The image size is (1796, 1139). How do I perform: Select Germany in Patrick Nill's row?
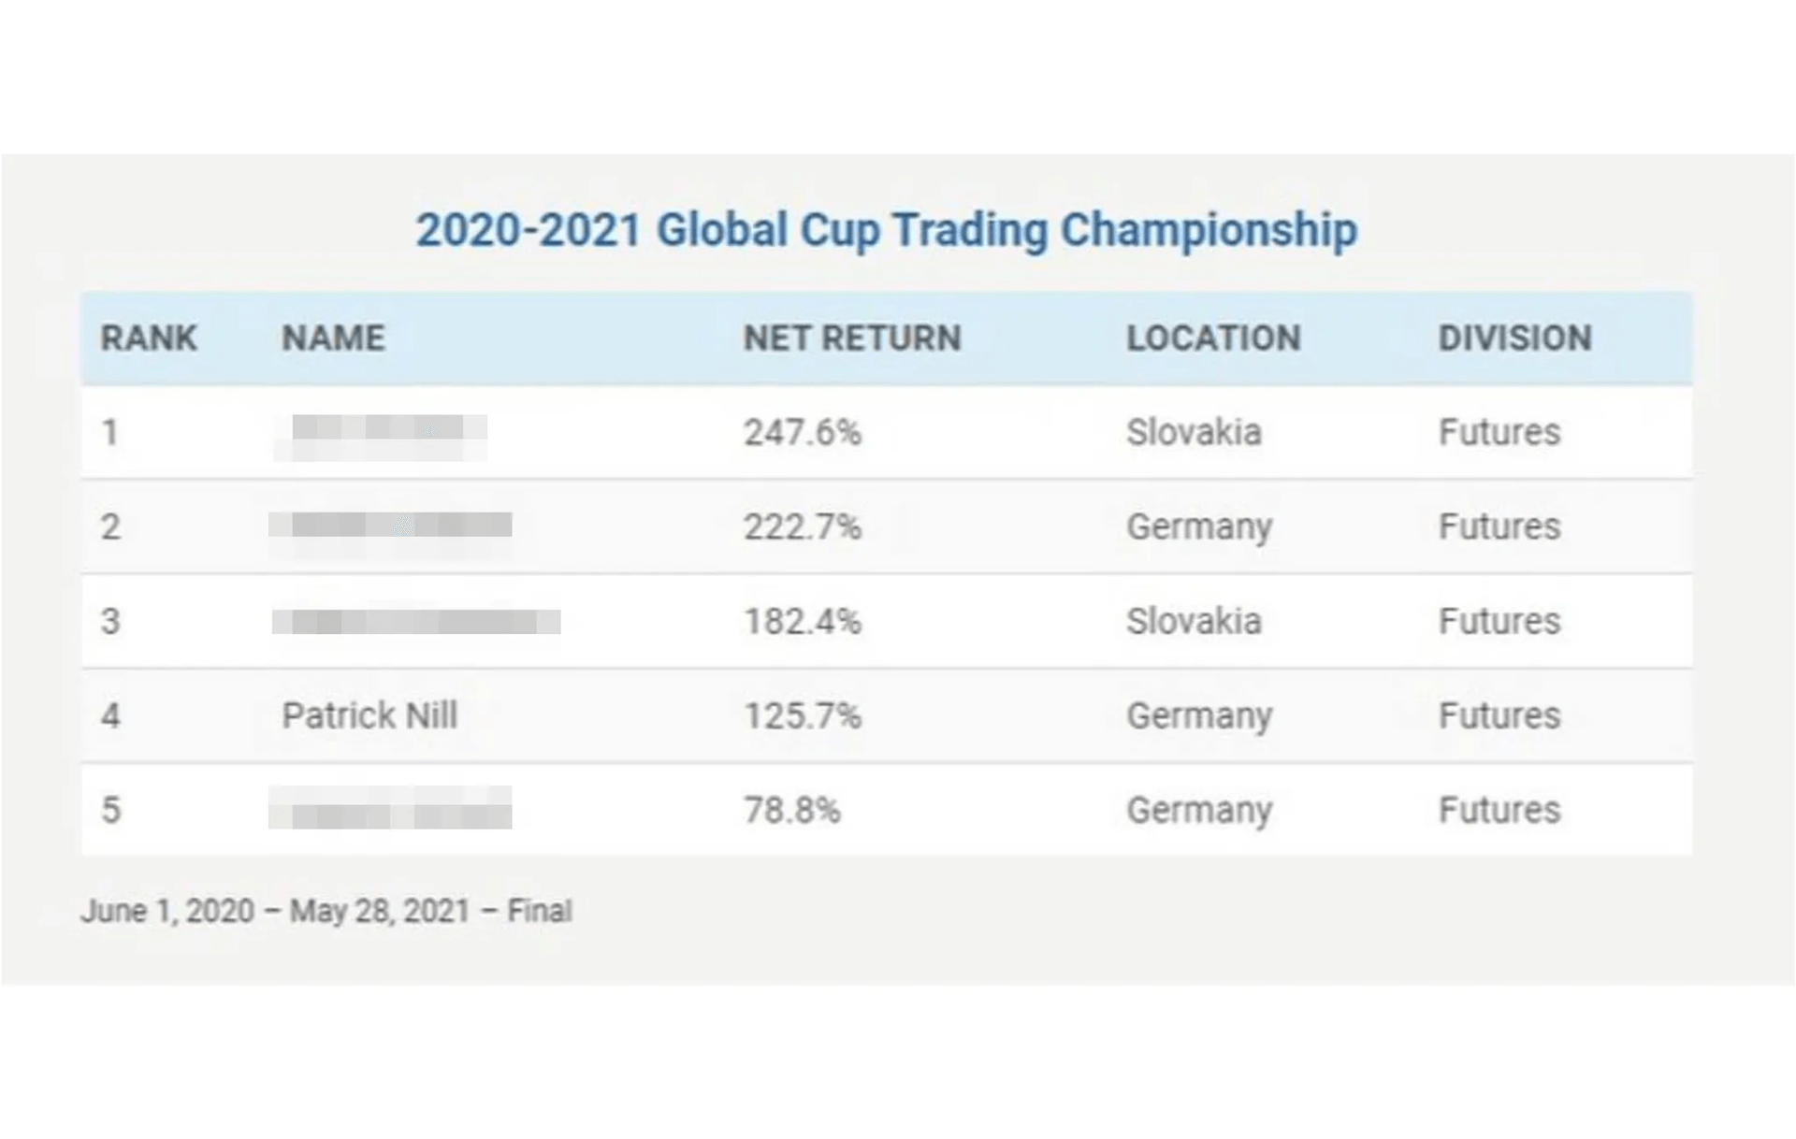coord(1199,716)
